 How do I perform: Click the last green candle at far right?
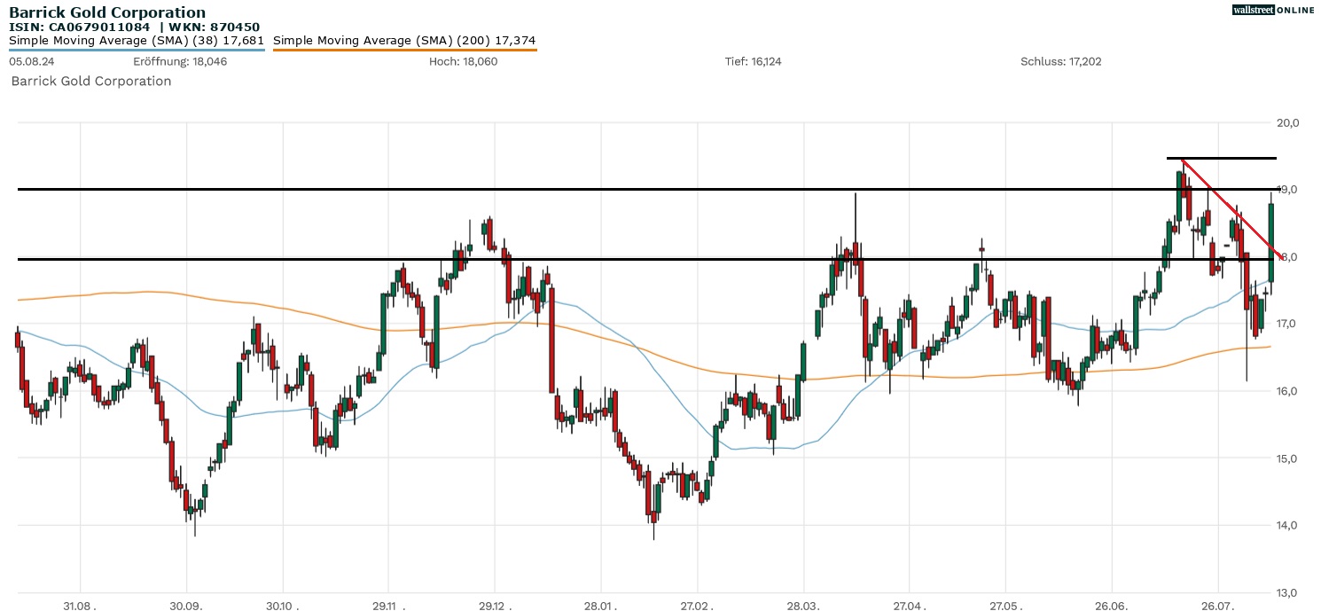(x=1271, y=242)
